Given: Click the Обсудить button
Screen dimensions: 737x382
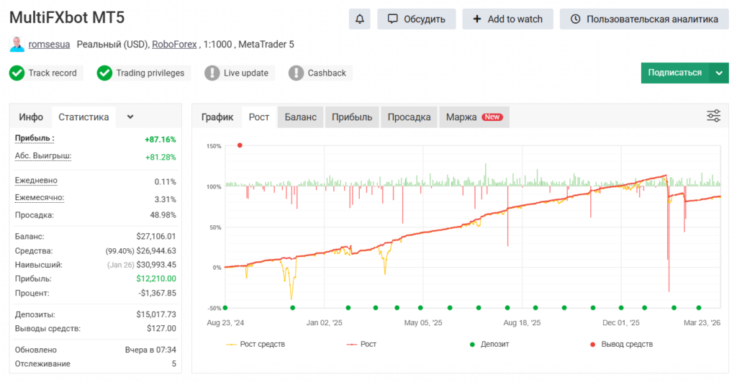Looking at the screenshot, I should pos(417,19).
